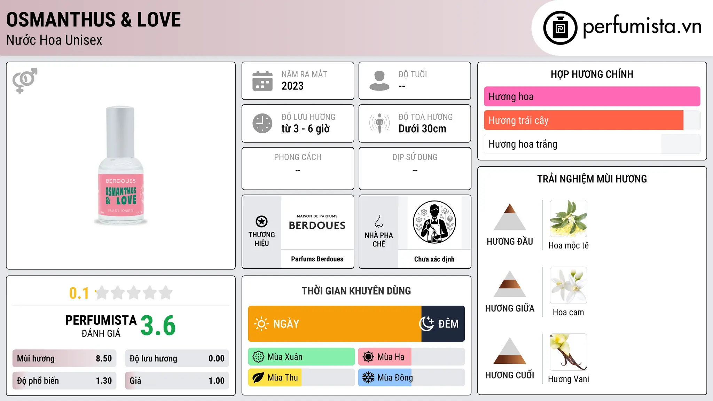This screenshot has height=401, width=713.
Task: Click the Giá 1.00 score row
Action: tap(177, 380)
